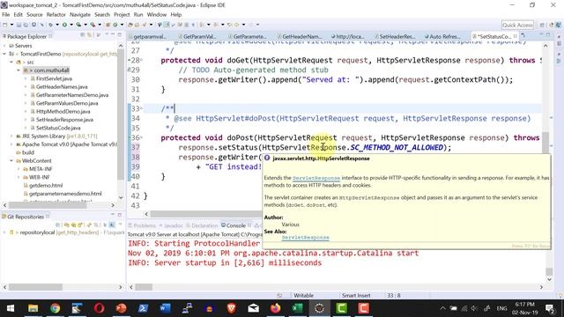Open Excel from the taskbar
This screenshot has height=317, width=564.
(x=298, y=308)
